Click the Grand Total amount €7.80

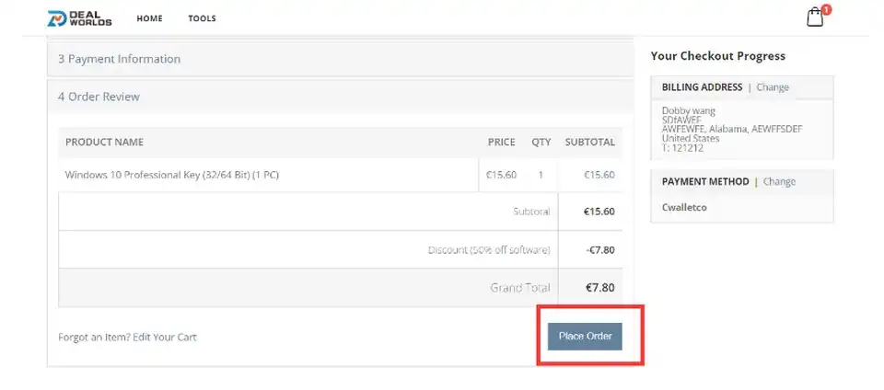pos(599,288)
